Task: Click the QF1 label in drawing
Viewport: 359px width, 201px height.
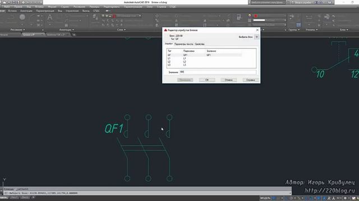Action: click(114, 128)
